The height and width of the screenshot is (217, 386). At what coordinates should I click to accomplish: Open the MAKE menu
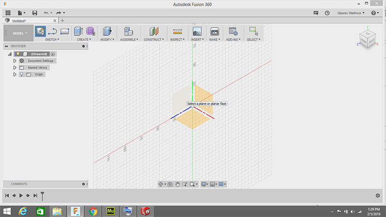click(215, 40)
